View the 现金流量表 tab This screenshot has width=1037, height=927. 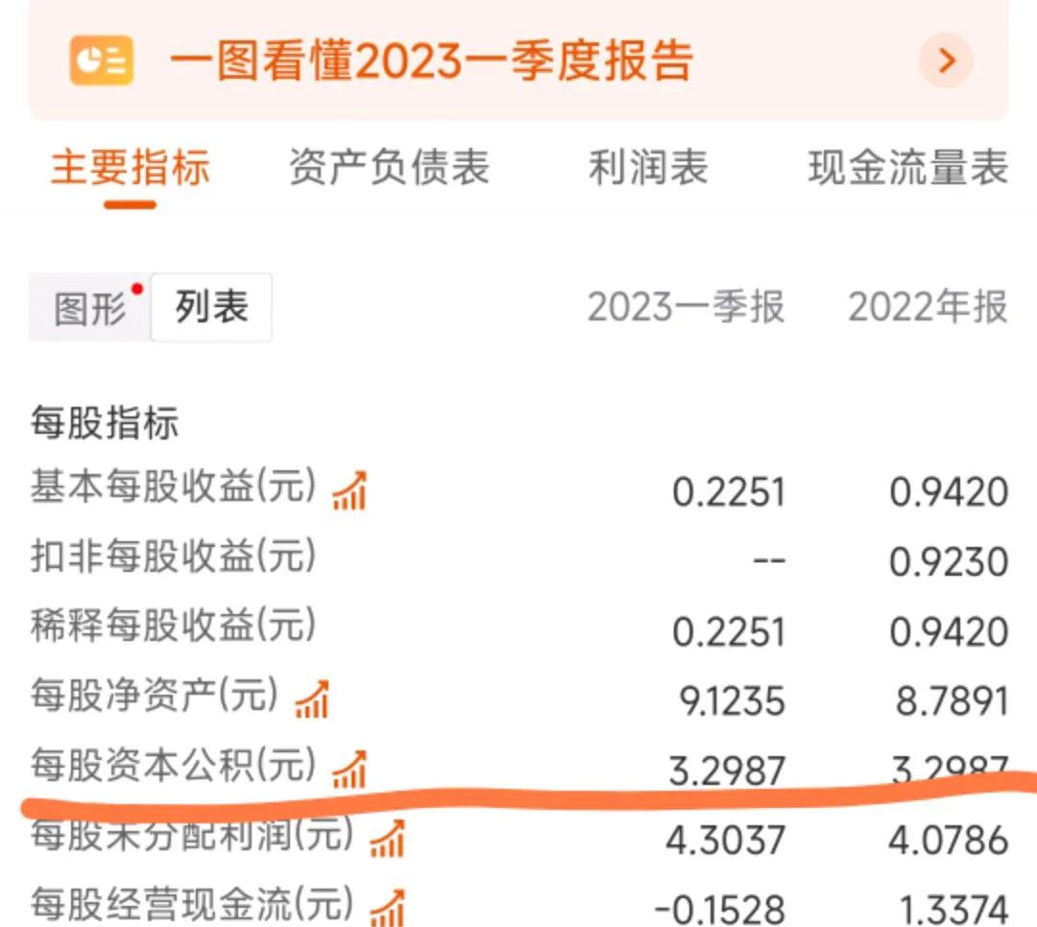click(x=907, y=167)
